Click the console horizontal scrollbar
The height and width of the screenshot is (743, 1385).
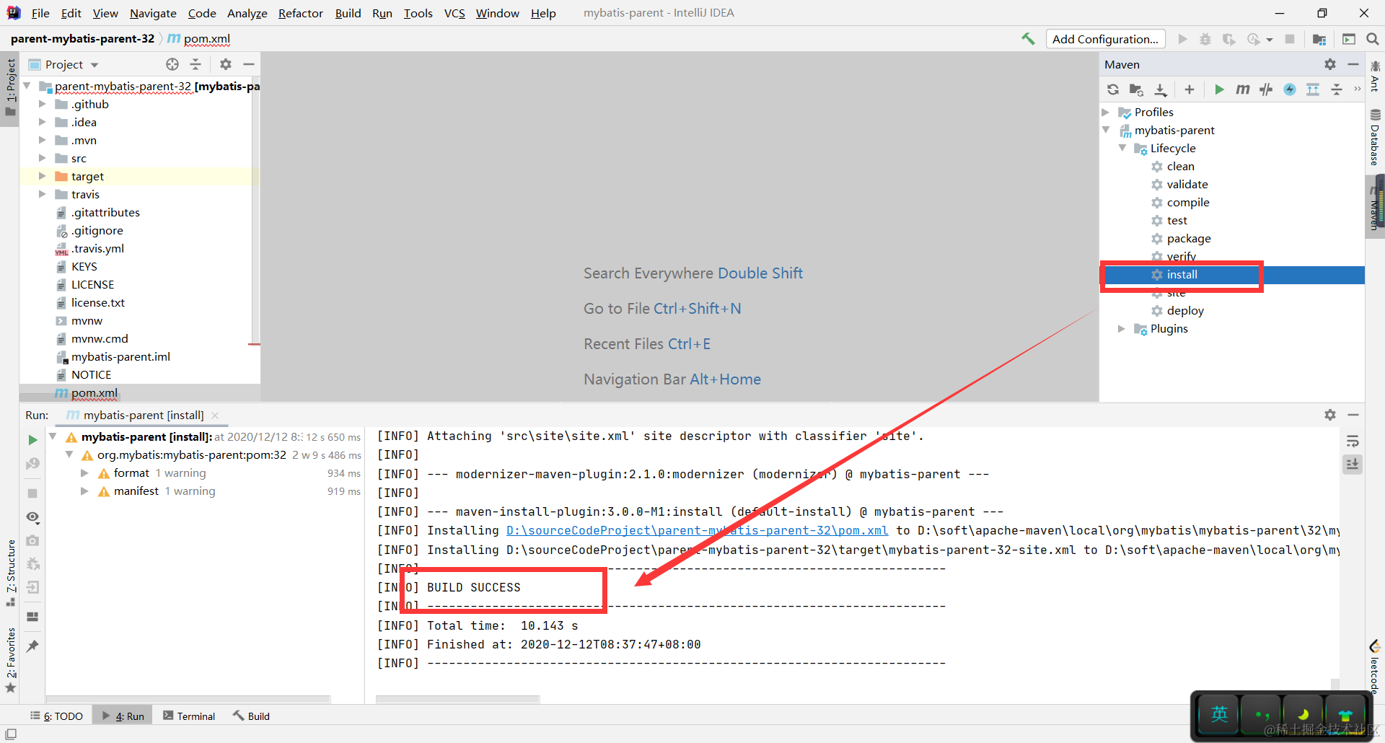pyautogui.click(x=457, y=699)
